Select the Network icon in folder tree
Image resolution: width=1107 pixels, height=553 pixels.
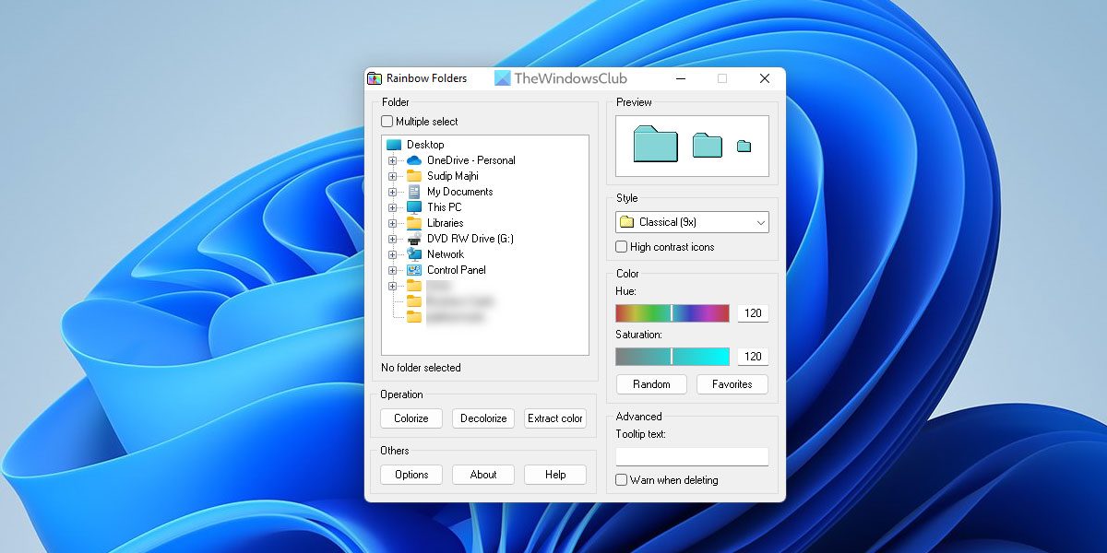(414, 254)
